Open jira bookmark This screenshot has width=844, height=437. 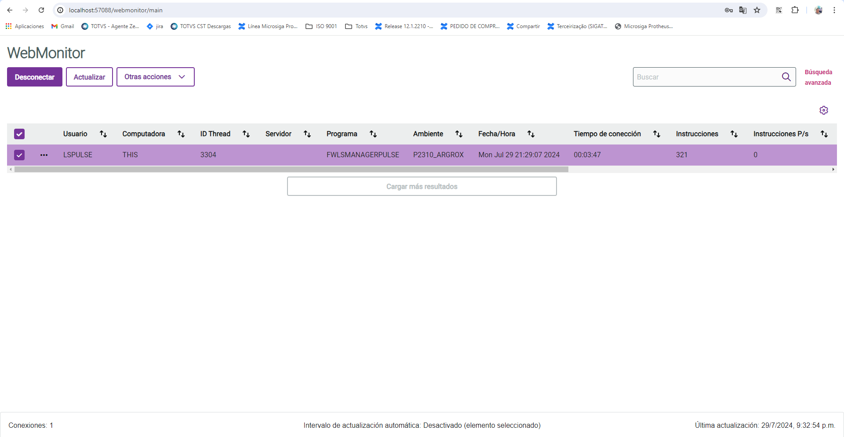coord(155,26)
